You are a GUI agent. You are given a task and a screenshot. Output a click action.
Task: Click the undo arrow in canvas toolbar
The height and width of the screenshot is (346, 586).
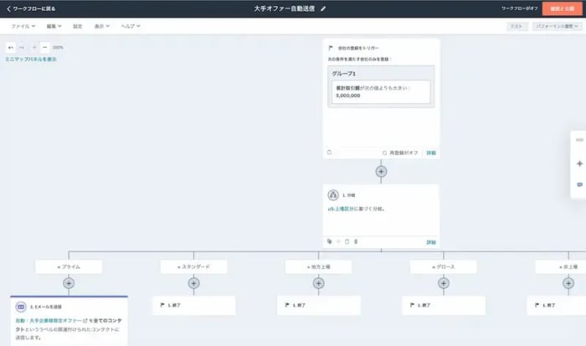pyautogui.click(x=11, y=48)
